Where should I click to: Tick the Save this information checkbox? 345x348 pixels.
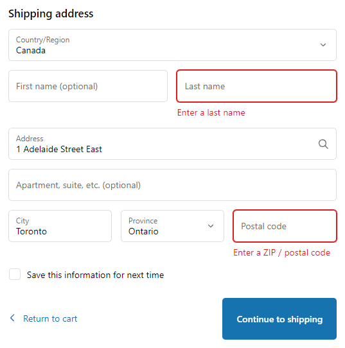click(15, 274)
